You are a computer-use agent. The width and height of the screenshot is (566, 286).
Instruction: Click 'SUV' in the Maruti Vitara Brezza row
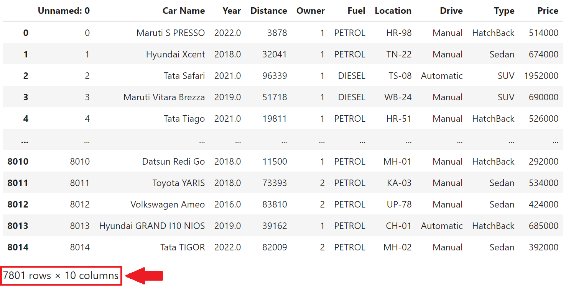(x=506, y=97)
